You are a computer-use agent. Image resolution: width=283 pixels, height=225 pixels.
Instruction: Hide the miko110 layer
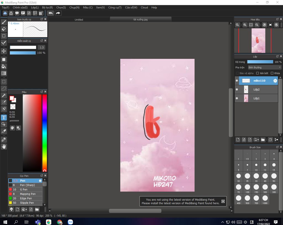coord(237,80)
